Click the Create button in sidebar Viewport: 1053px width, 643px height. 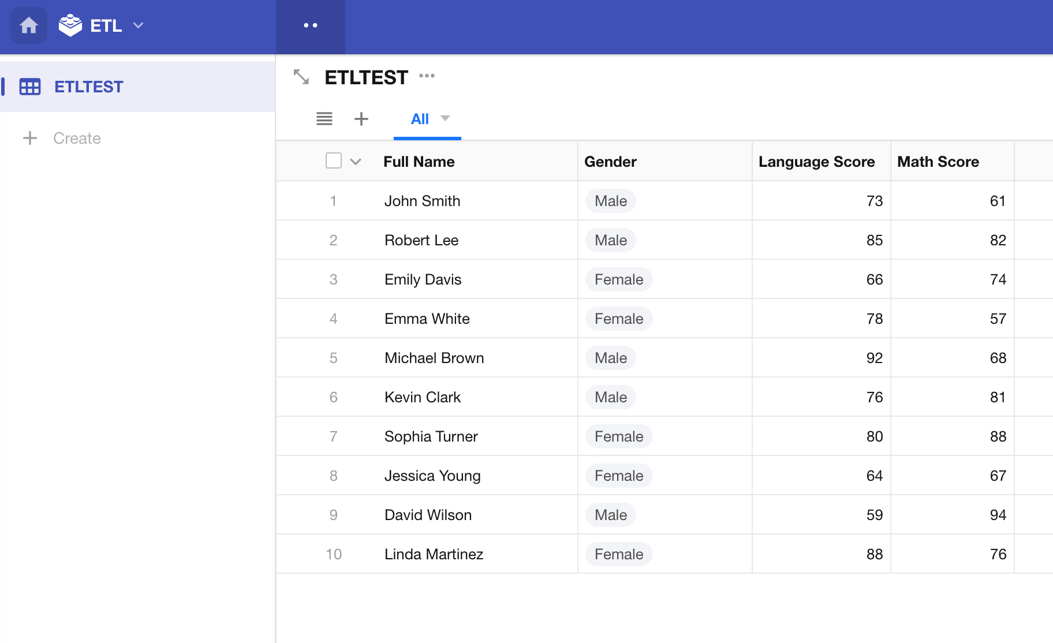[77, 138]
